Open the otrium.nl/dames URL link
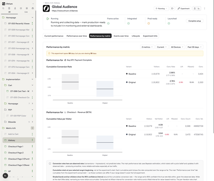This screenshot has height=181, width=214. pyautogui.click(x=65, y=11)
